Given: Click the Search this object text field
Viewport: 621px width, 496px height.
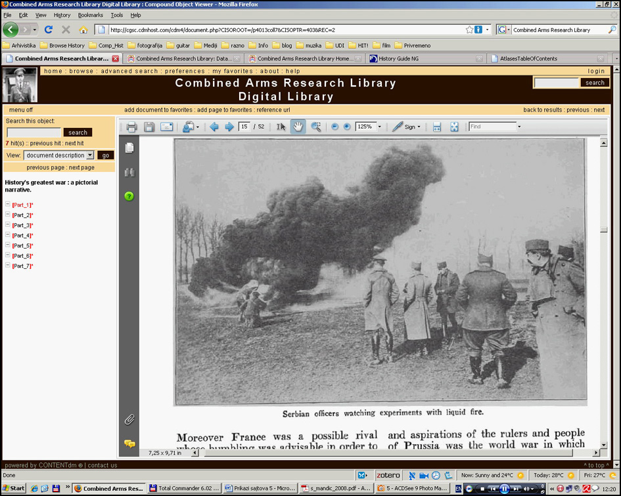Looking at the screenshot, I should (34, 133).
